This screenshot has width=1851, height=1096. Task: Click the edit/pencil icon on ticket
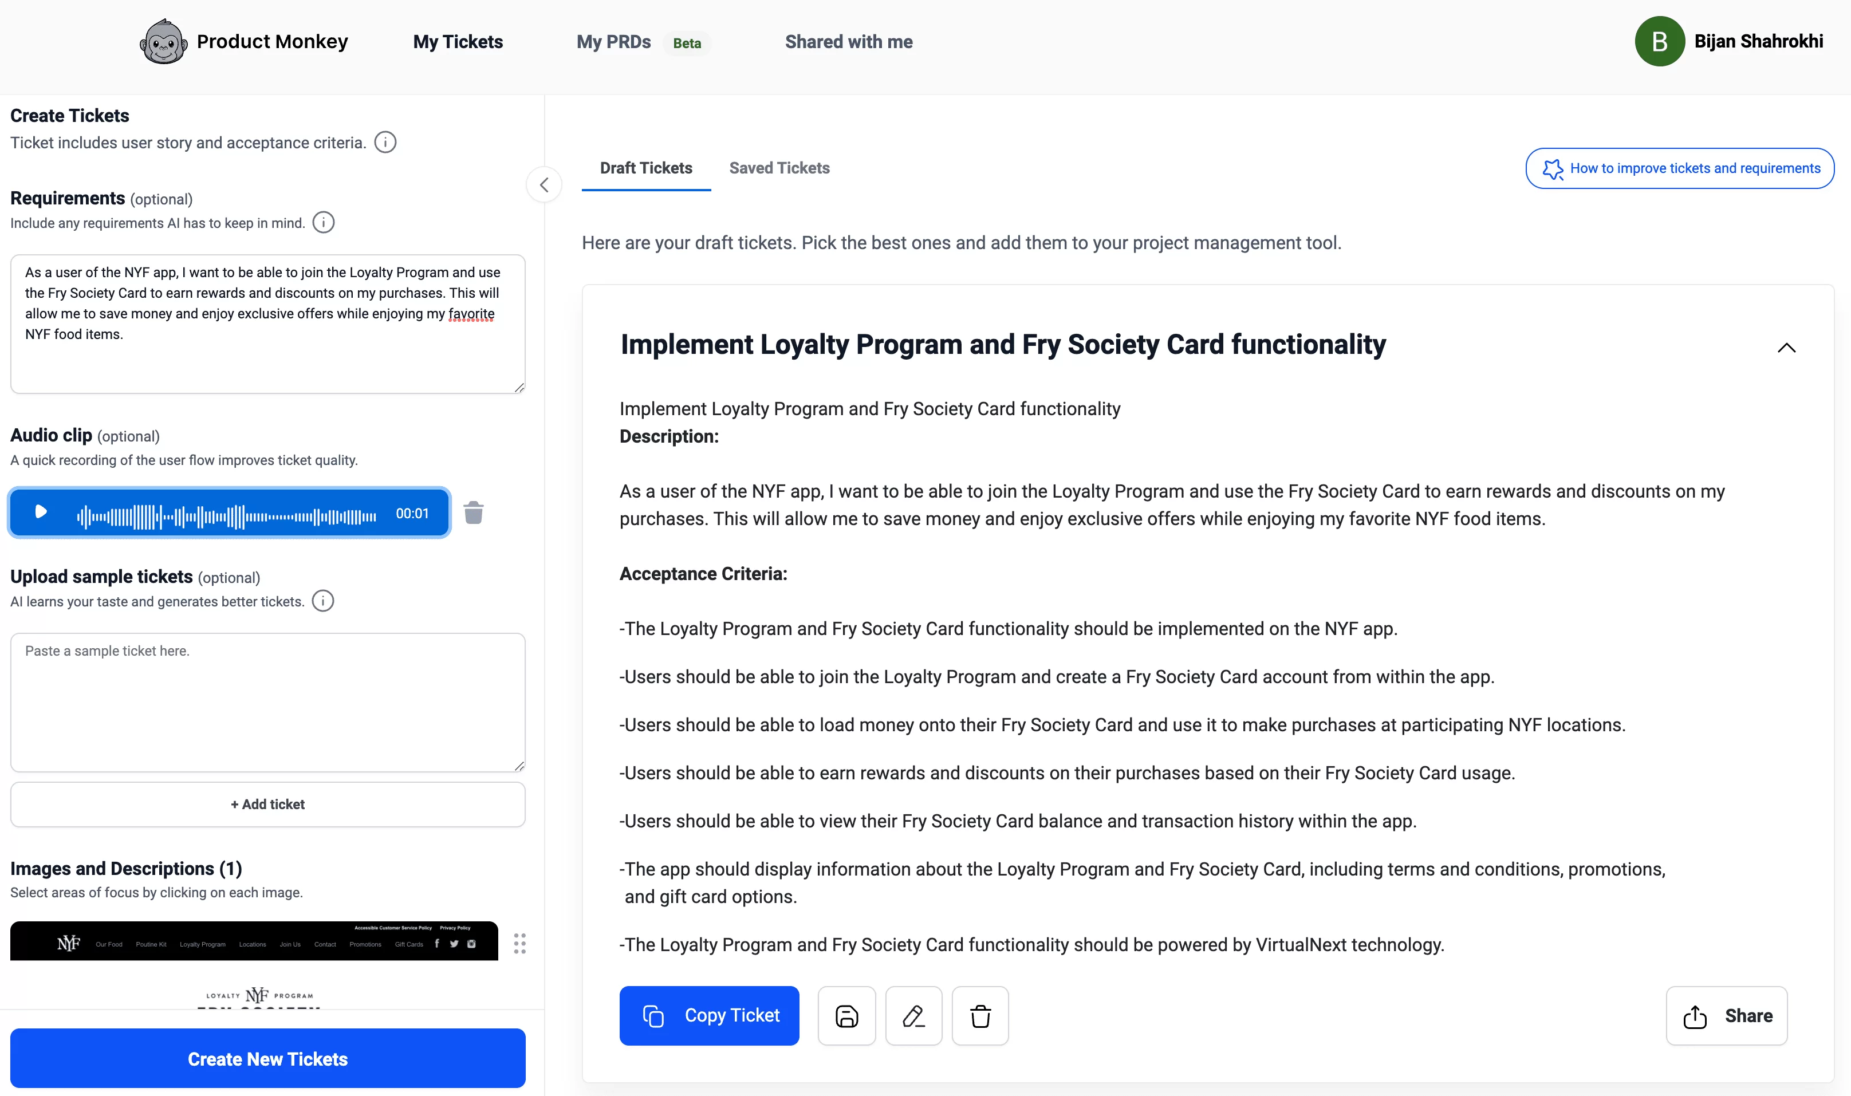click(x=912, y=1015)
